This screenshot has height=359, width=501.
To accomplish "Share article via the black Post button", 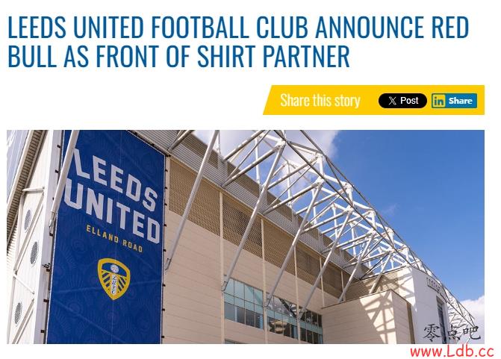I will [402, 101].
